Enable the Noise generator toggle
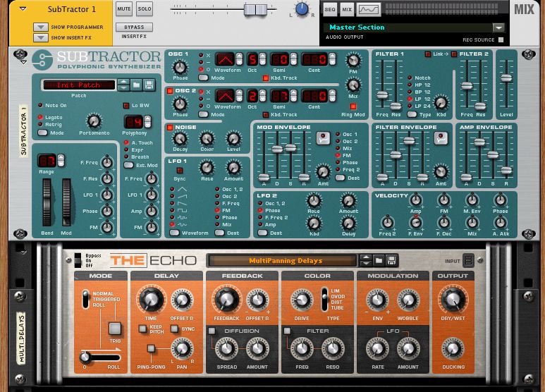Image resolution: width=545 pixels, height=392 pixels. point(170,128)
